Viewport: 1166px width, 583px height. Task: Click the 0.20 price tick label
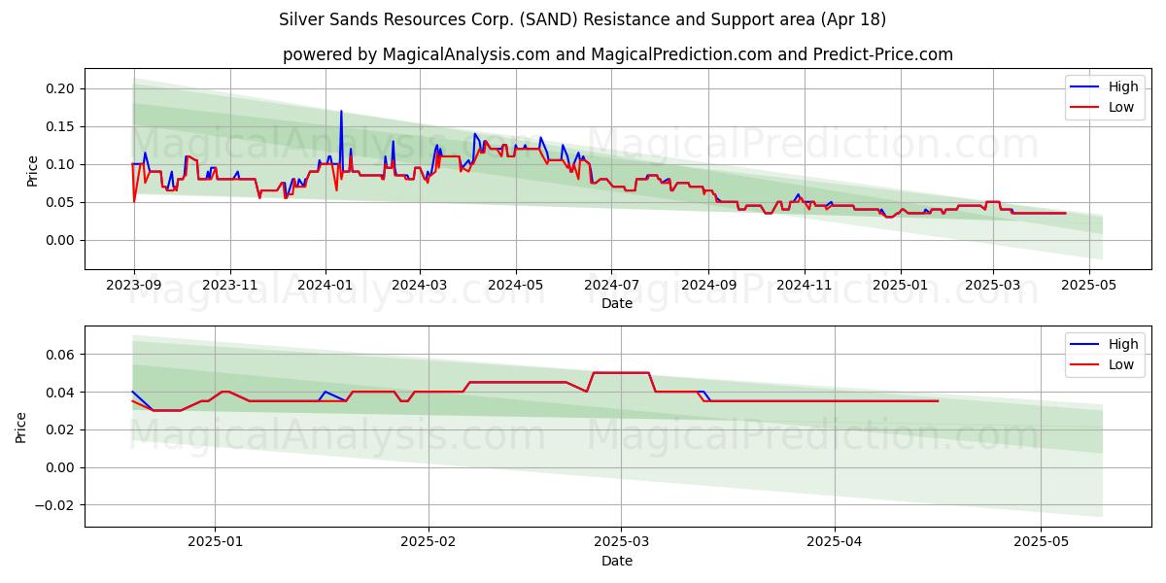click(x=61, y=88)
